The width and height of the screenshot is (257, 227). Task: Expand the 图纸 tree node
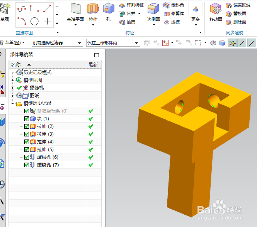click(12, 96)
